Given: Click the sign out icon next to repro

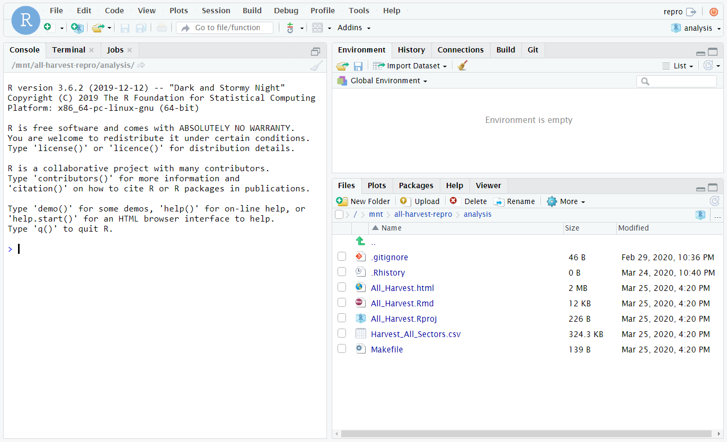Looking at the screenshot, I should click(691, 12).
